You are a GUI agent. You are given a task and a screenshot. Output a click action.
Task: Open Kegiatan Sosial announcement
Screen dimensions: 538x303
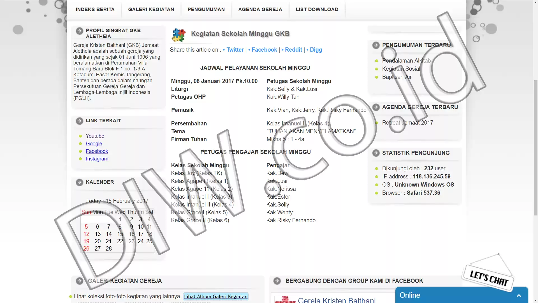[x=401, y=69]
